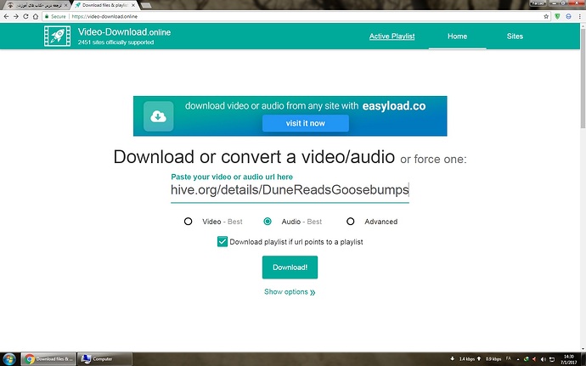This screenshot has height=366, width=586.
Task: Click the Video-Download rocket logo icon
Action: 57,36
